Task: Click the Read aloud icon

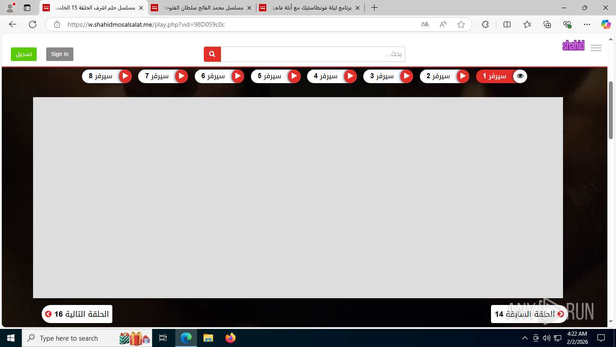Action: (x=443, y=24)
